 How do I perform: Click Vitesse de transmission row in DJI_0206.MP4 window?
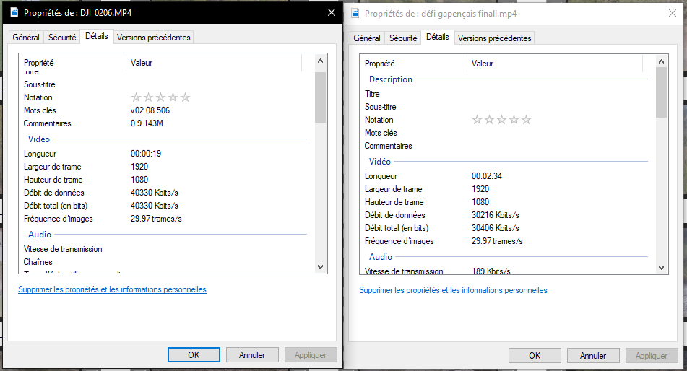point(166,249)
